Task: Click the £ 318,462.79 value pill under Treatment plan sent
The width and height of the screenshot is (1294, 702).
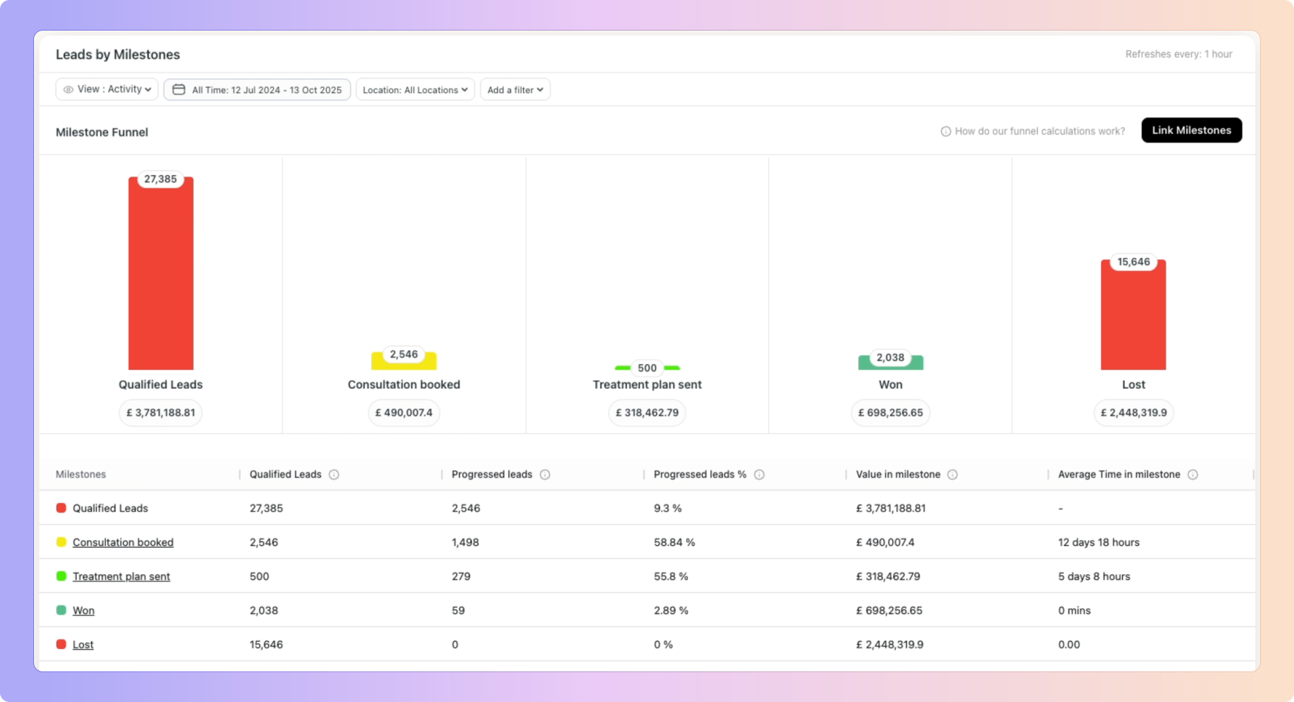Action: (647, 413)
